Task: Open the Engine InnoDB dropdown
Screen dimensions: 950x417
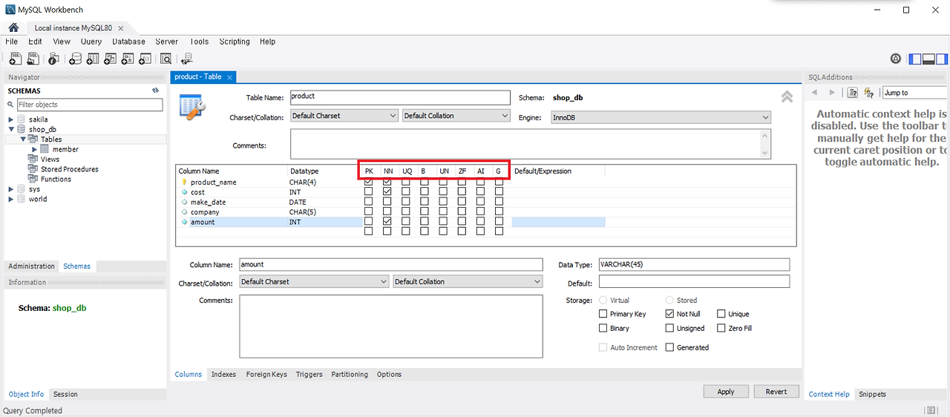Action: click(x=661, y=117)
